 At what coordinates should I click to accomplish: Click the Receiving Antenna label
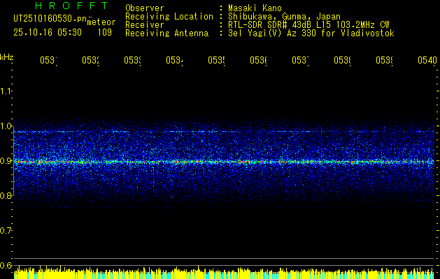tap(167, 33)
